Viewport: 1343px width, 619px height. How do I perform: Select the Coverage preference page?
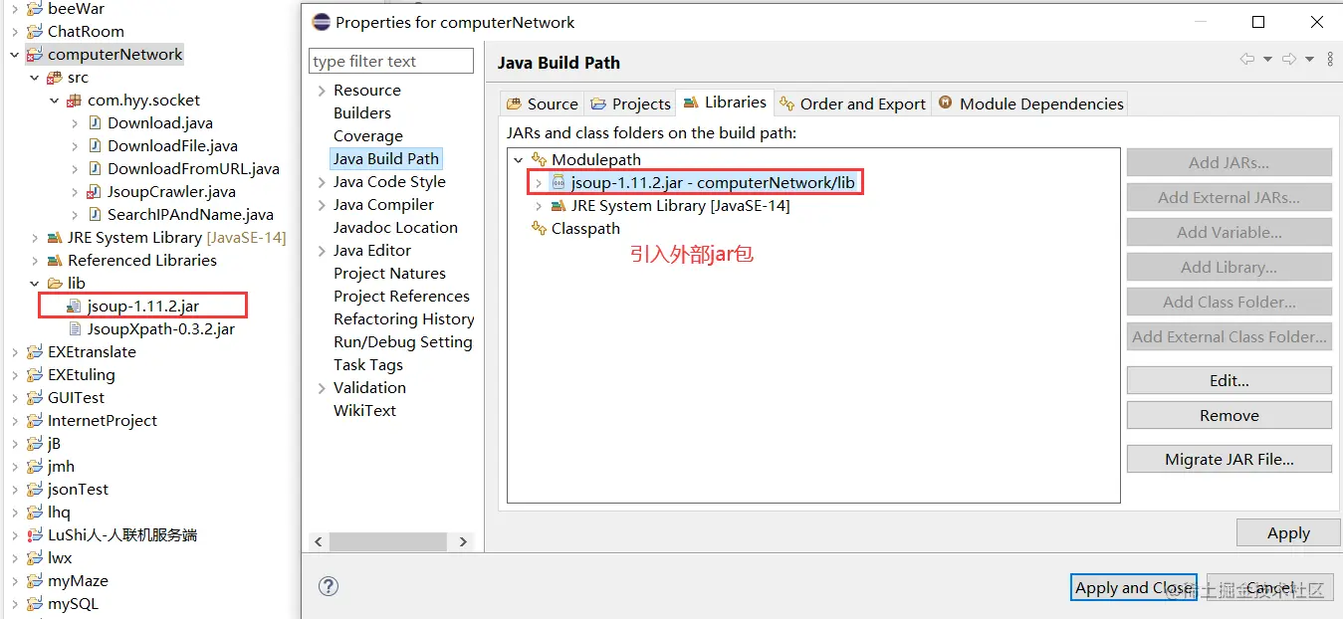pos(368,136)
